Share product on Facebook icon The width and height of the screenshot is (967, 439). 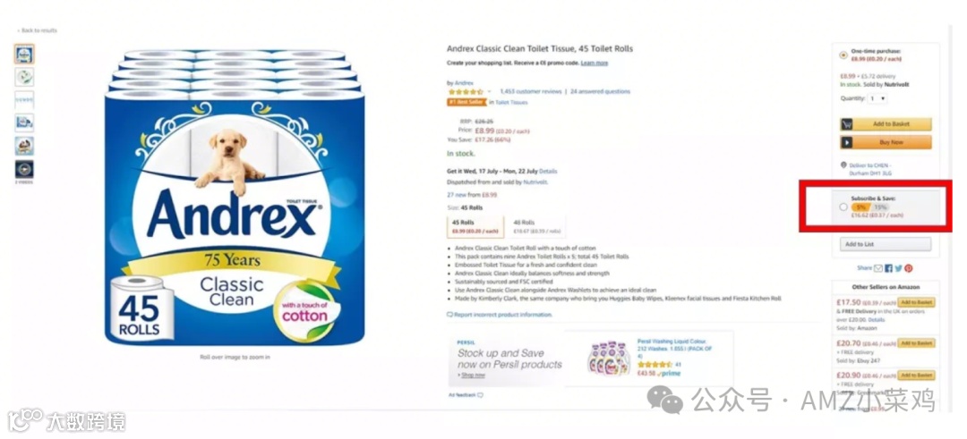coord(889,268)
